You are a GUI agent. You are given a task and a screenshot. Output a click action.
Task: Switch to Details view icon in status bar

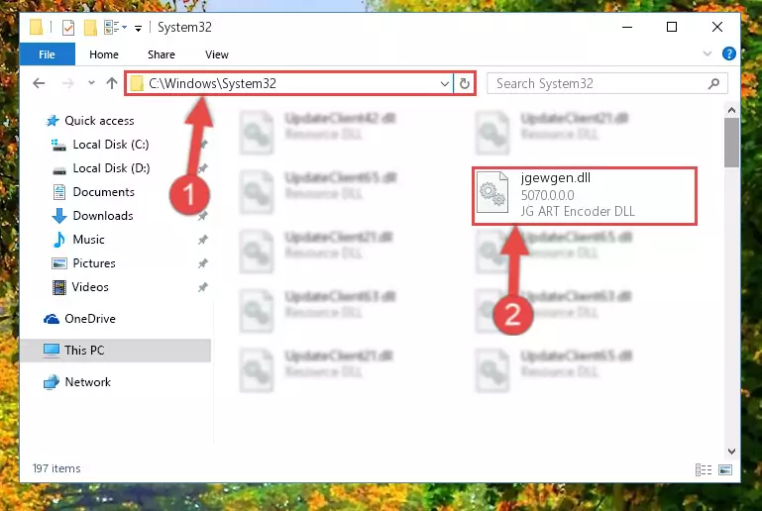704,469
